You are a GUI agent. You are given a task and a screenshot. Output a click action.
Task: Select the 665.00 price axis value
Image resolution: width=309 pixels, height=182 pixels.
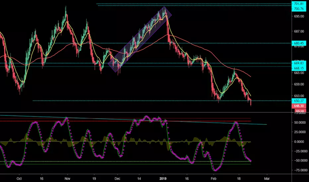[x=299, y=73]
